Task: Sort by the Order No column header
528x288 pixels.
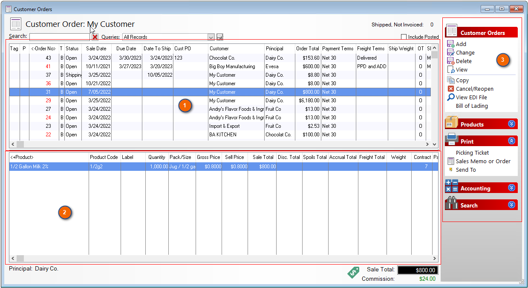Action: point(44,49)
